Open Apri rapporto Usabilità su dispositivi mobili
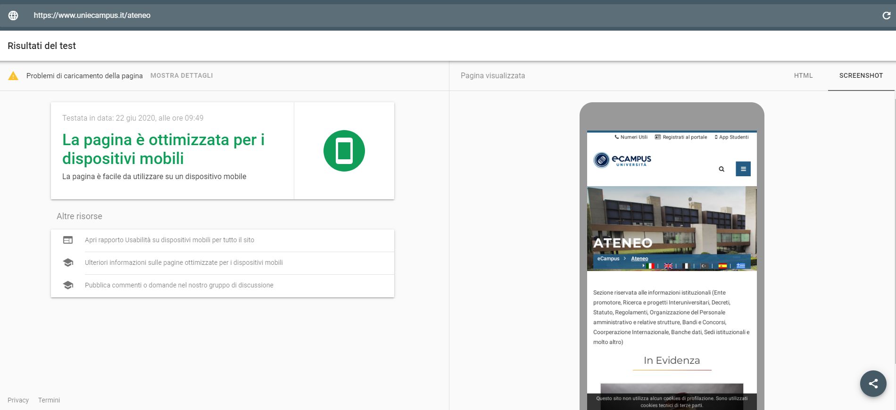Viewport: 896px width, 410px height. pyautogui.click(x=169, y=240)
